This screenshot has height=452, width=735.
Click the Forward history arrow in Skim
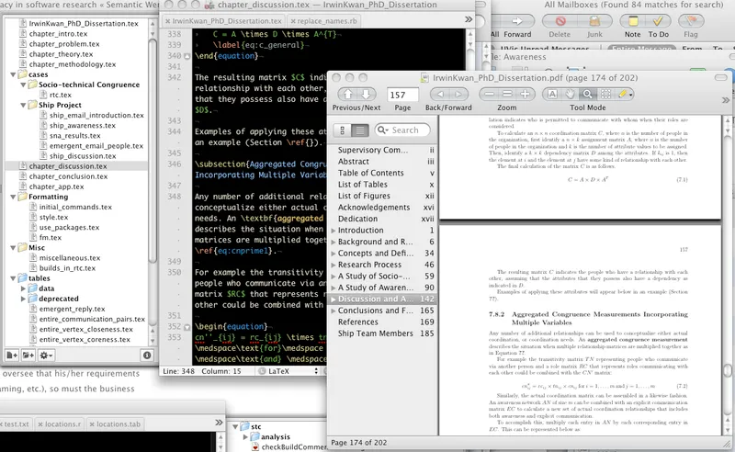[458, 95]
